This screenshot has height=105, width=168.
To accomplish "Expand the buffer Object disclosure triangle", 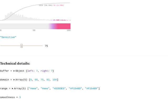I will (x=14, y=71).
